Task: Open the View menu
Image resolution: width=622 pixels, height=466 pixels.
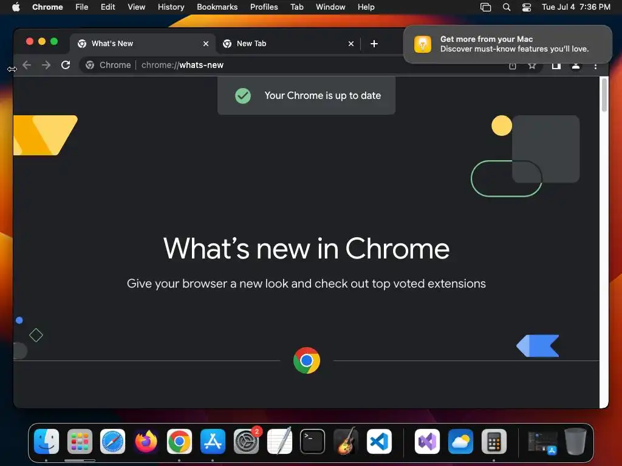Action: coord(137,7)
